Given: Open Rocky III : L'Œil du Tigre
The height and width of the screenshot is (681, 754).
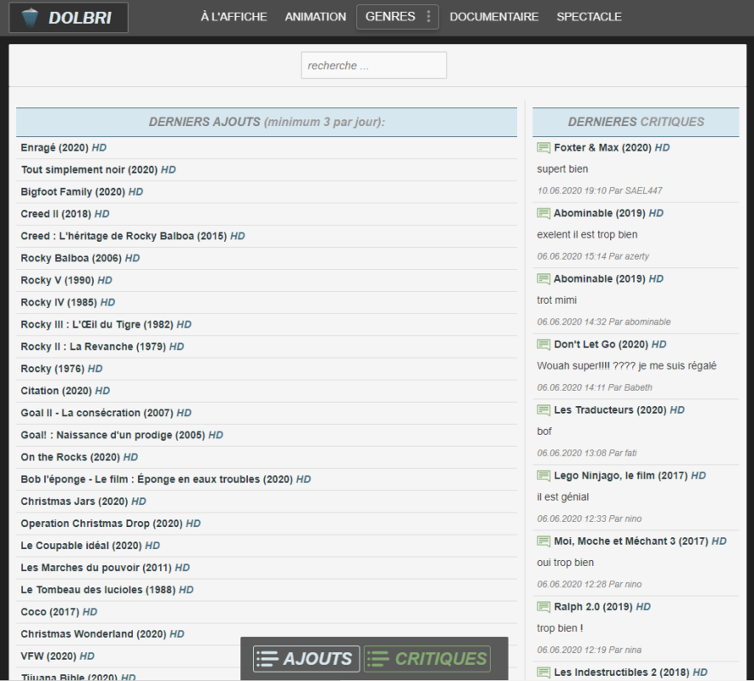Looking at the screenshot, I should [x=106, y=324].
